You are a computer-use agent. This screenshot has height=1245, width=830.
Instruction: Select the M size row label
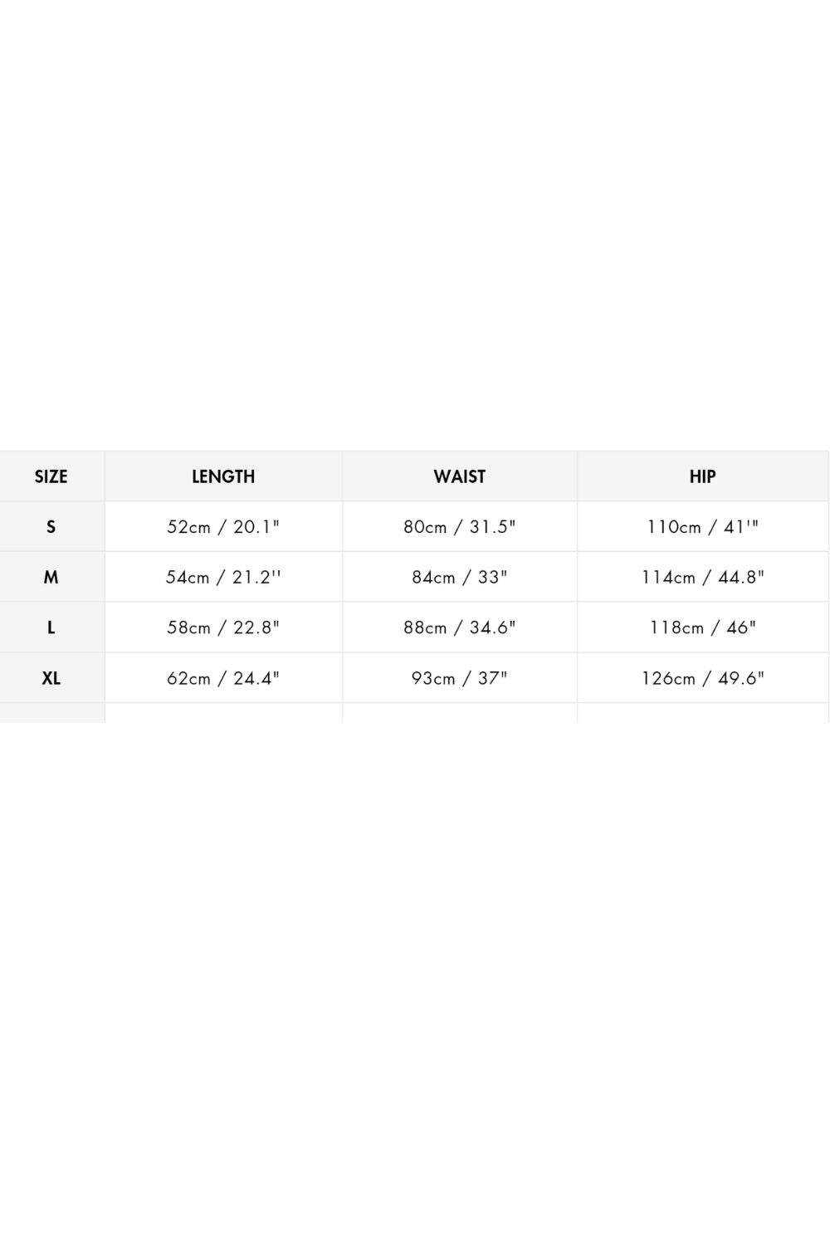click(x=51, y=577)
